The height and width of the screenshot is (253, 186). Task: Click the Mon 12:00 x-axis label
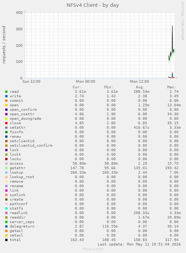[139, 82]
